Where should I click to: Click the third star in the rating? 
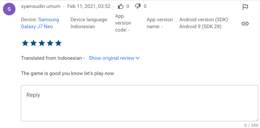point(42,43)
